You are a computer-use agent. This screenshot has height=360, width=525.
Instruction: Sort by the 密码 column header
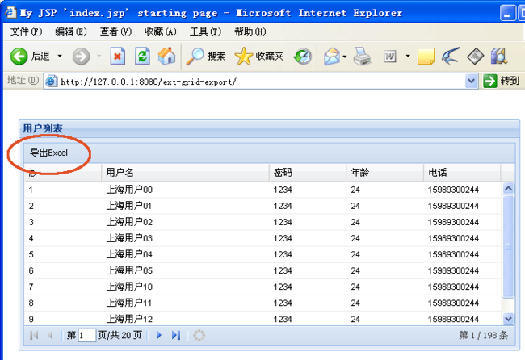tap(308, 173)
